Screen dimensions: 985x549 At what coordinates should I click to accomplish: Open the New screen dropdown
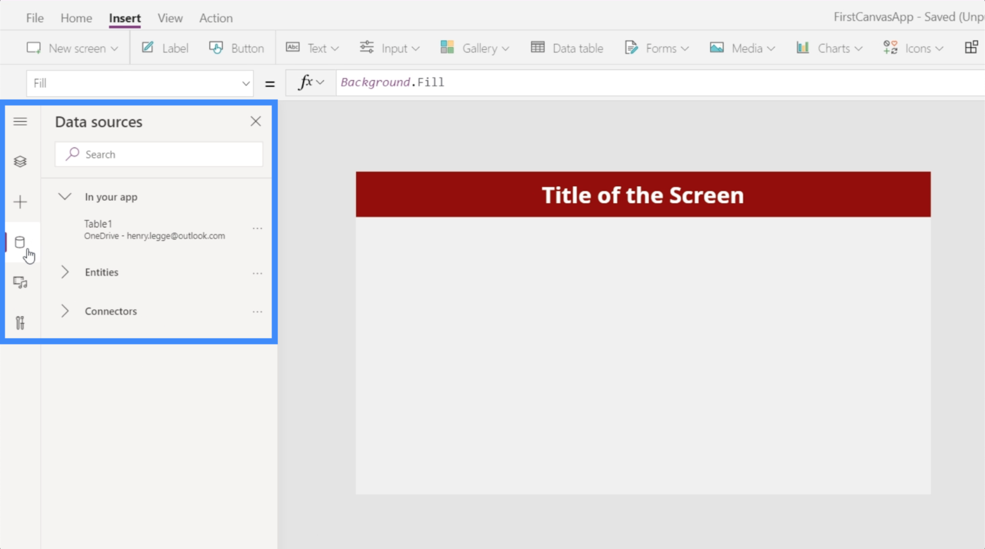(72, 48)
